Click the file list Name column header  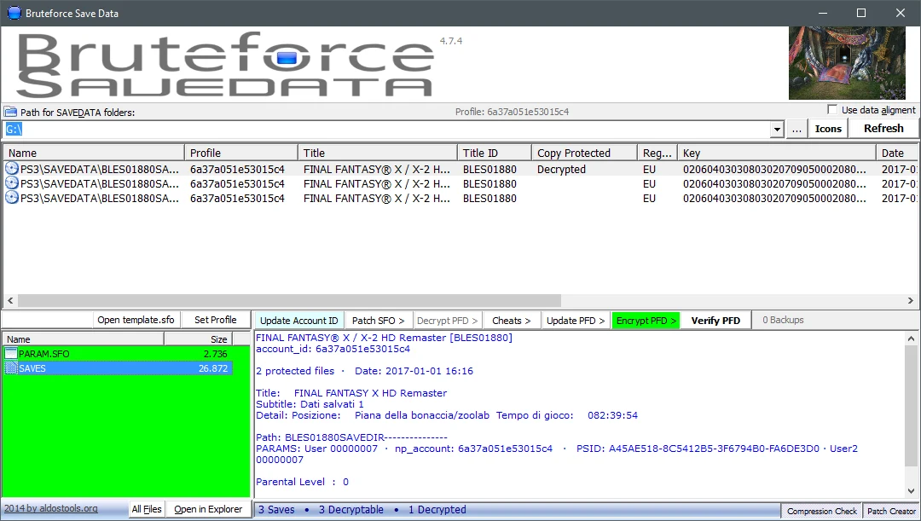[84, 339]
